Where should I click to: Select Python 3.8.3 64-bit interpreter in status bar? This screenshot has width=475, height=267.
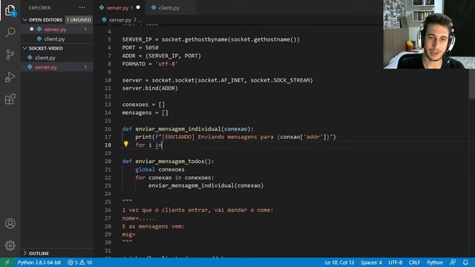point(39,263)
